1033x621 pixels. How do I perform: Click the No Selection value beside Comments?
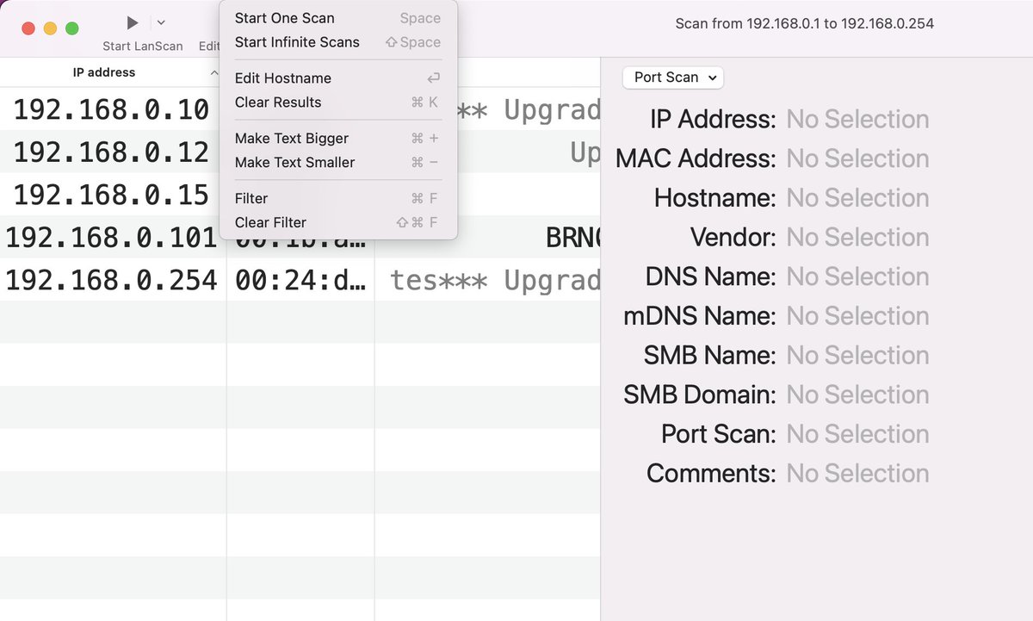pyautogui.click(x=857, y=473)
